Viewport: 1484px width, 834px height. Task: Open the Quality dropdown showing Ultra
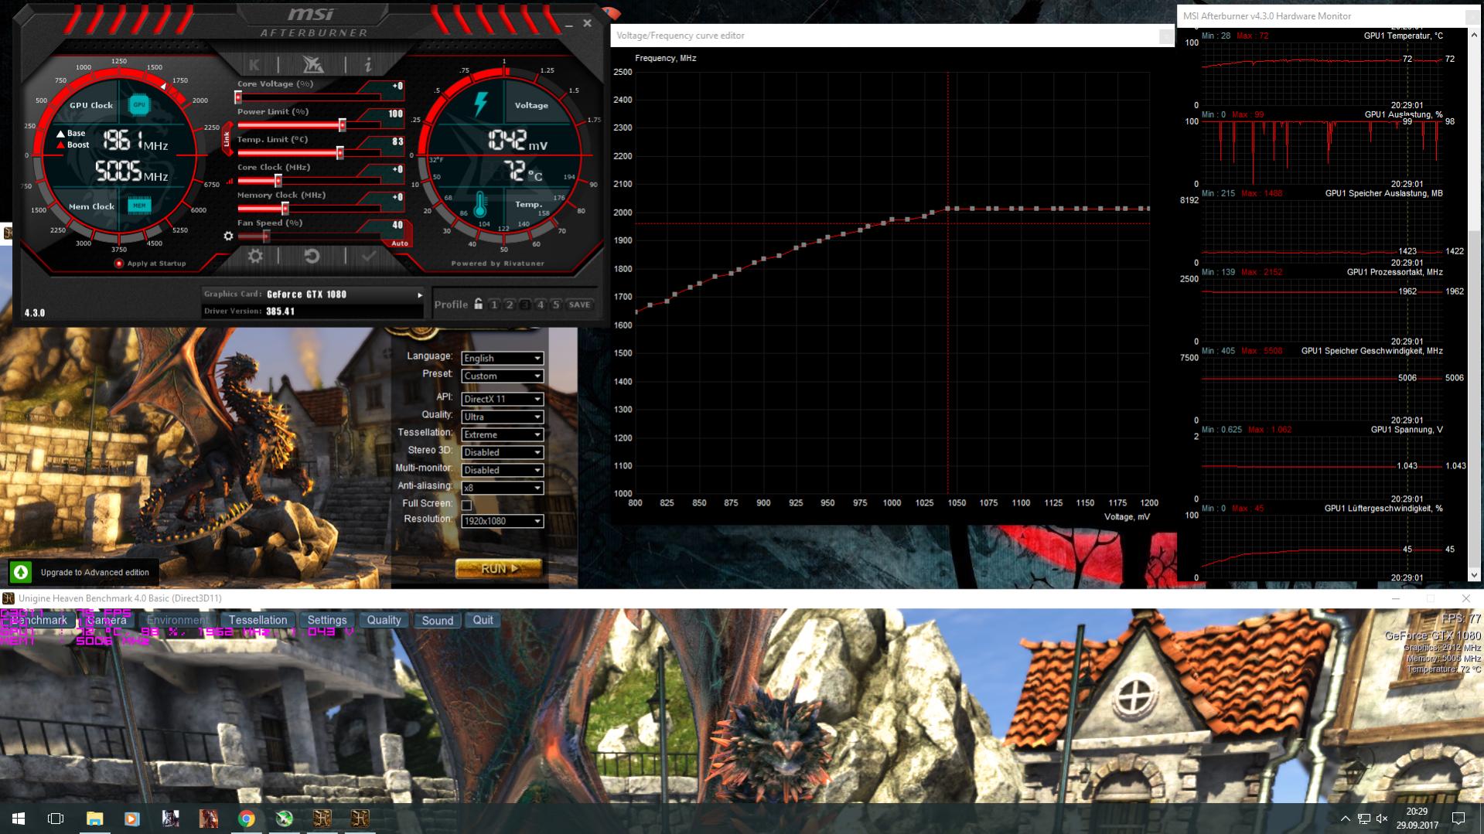pos(503,417)
